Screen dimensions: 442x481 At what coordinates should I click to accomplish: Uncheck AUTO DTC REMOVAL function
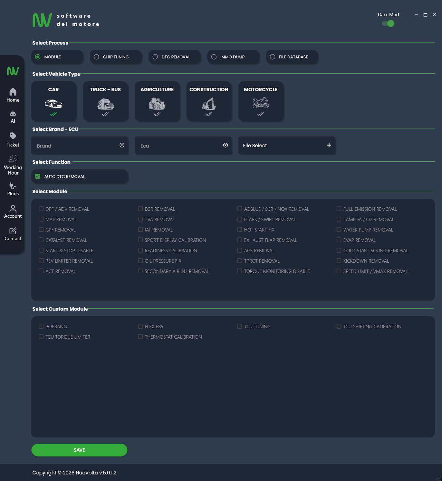[38, 176]
